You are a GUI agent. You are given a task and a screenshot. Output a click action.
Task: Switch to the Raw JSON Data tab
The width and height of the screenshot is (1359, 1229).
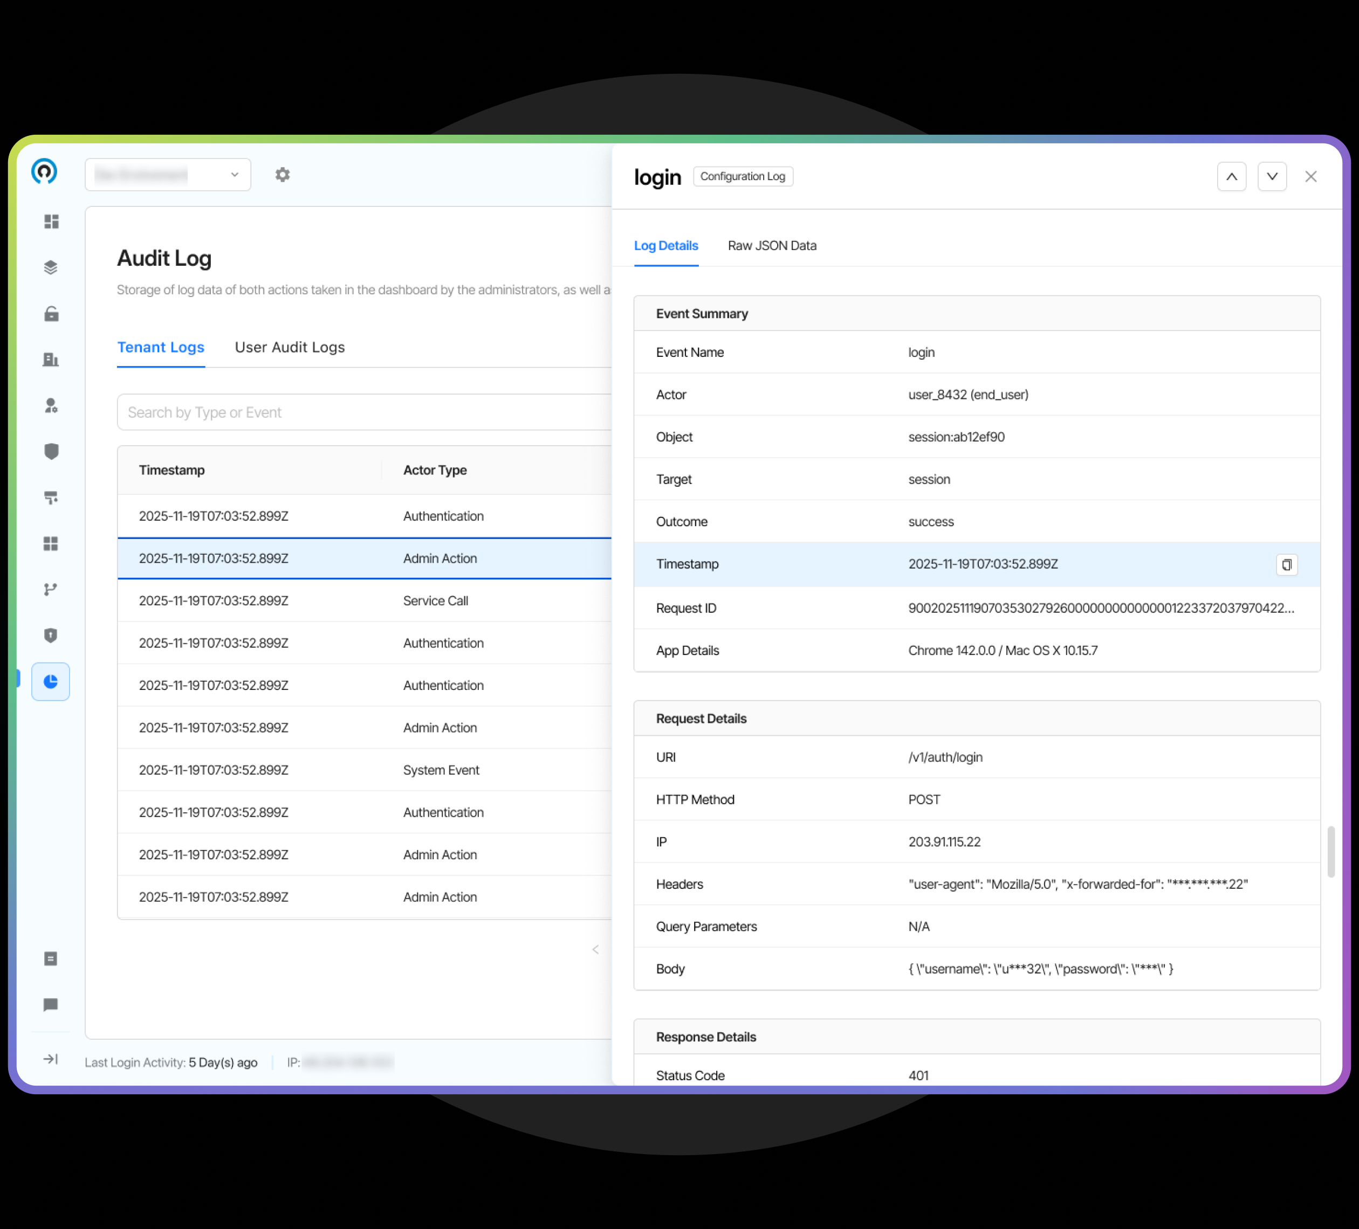coord(772,246)
